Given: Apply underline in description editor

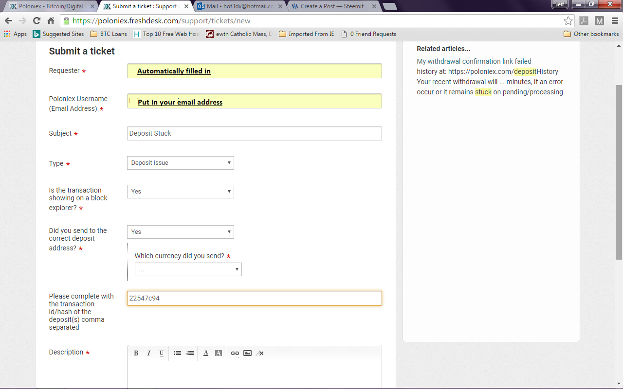Looking at the screenshot, I should (x=162, y=353).
